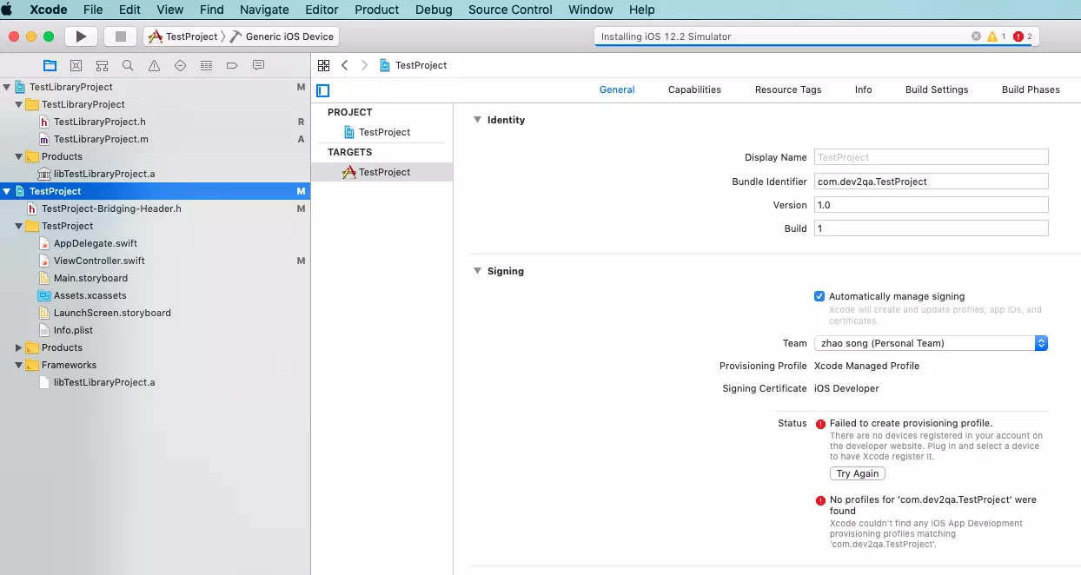The image size is (1081, 575).
Task: Open Assets.xcassets catalog
Action: point(90,295)
